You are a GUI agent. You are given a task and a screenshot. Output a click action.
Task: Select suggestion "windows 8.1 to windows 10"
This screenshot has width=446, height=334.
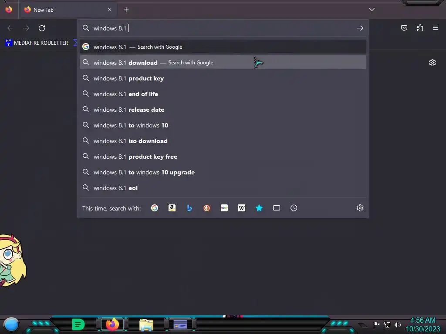click(x=223, y=125)
